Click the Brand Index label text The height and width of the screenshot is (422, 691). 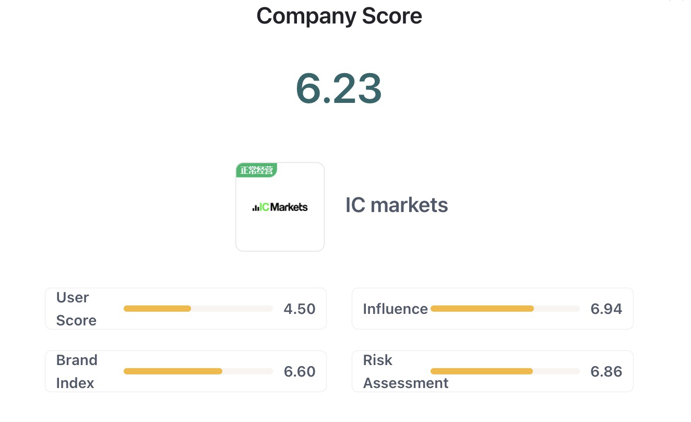click(77, 371)
